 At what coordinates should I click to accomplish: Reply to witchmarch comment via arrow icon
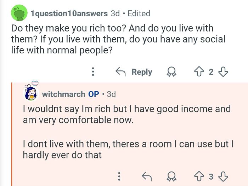coord(147,176)
